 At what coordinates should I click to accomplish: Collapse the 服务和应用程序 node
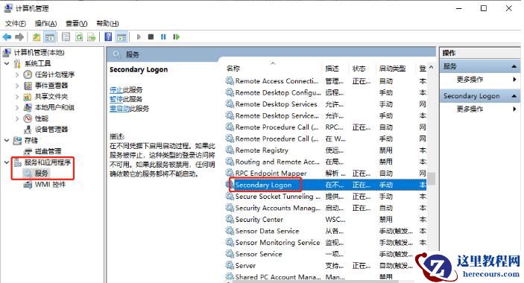point(7,162)
